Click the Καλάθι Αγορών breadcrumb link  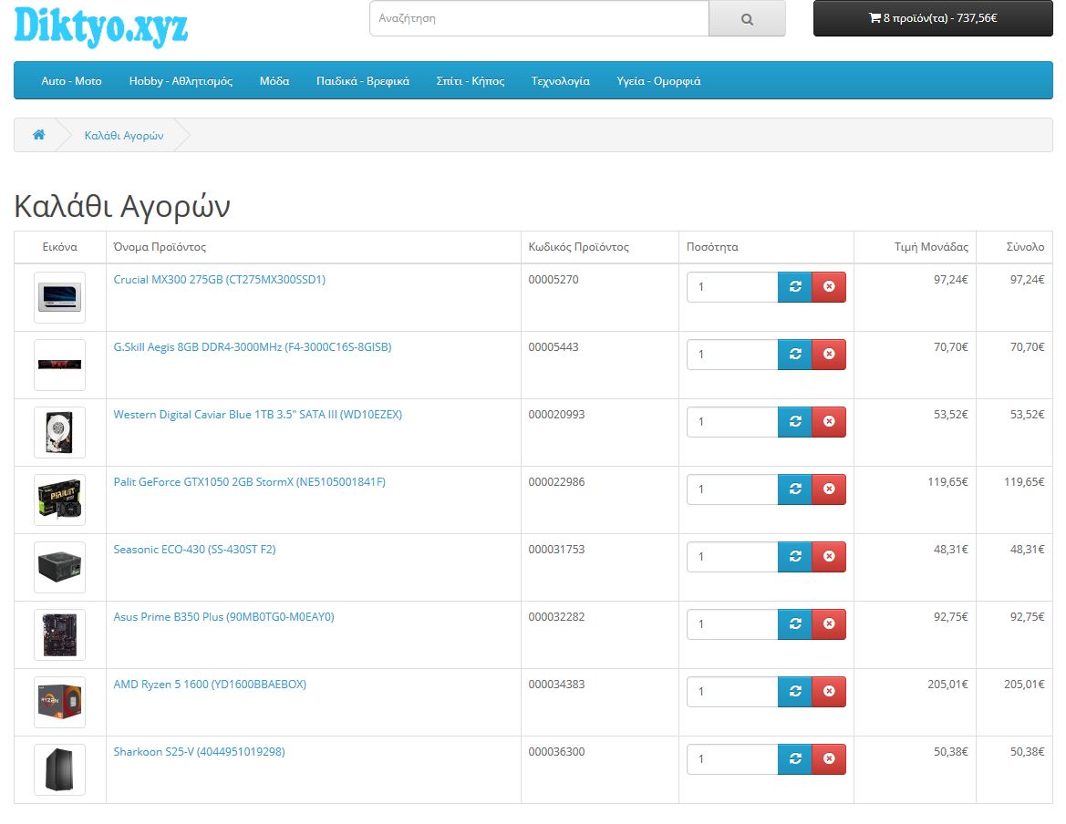click(x=124, y=135)
